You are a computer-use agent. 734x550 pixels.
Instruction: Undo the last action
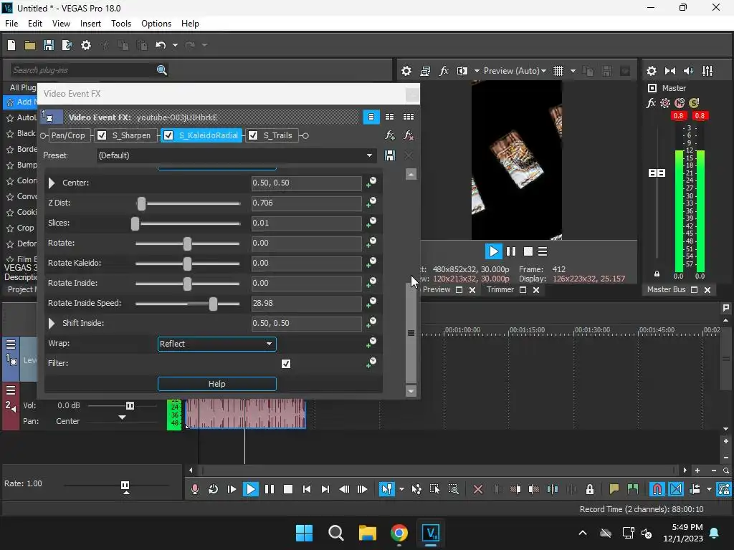click(x=161, y=45)
